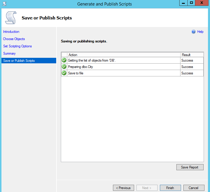Screen dimensions: 210x192
Task: Click the Cancel button
Action: [194, 188]
